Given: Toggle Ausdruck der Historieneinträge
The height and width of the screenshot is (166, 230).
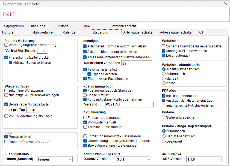Looking at the screenshot, I should click(x=163, y=101).
